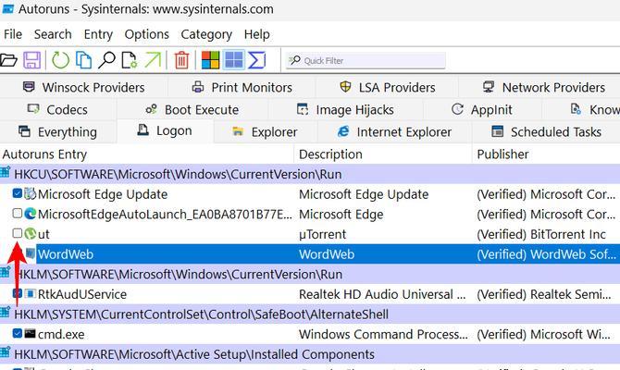The height and width of the screenshot is (370, 620).
Task: Click the registry icon beside the SafeBoot AlternateShell key
Action: coord(6,313)
